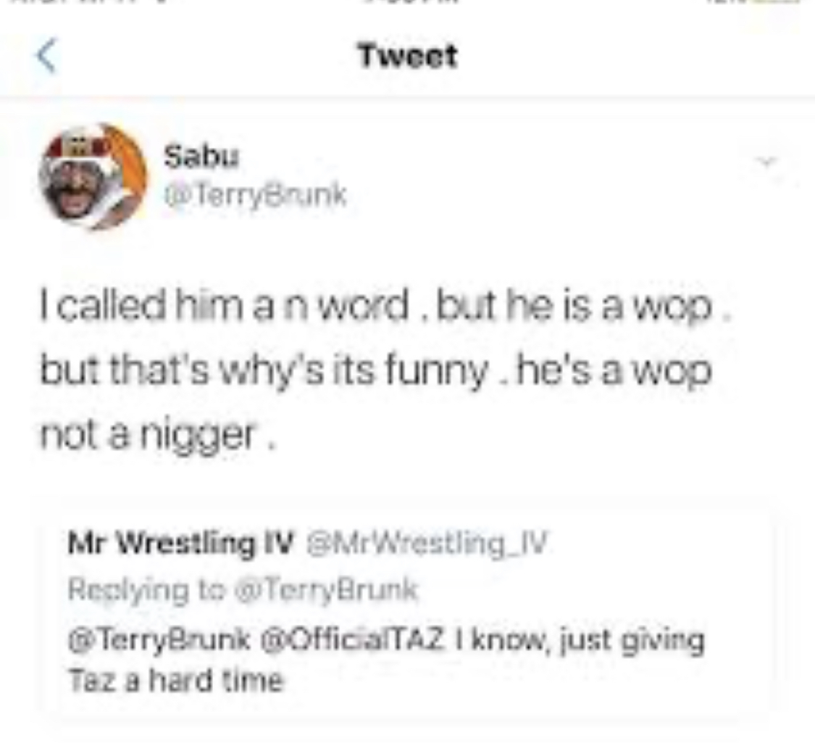Select the first line of the main tweet
The image size is (815, 756).
(385, 307)
